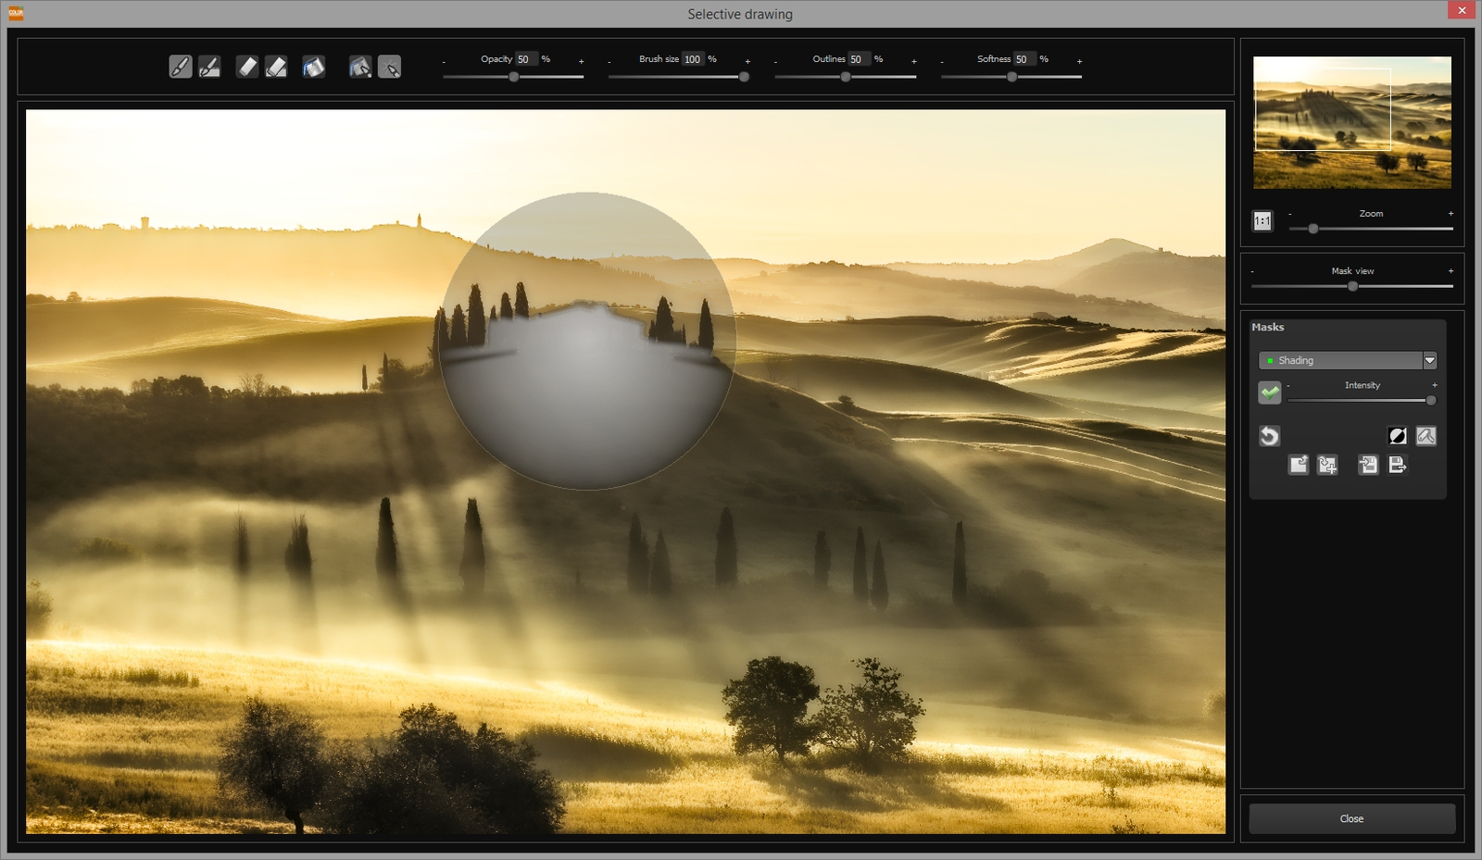Select the plain eraser tool
1482x860 pixels.
[x=247, y=67]
